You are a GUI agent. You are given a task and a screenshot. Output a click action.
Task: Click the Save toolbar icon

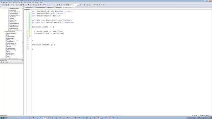click(x=6, y=5)
